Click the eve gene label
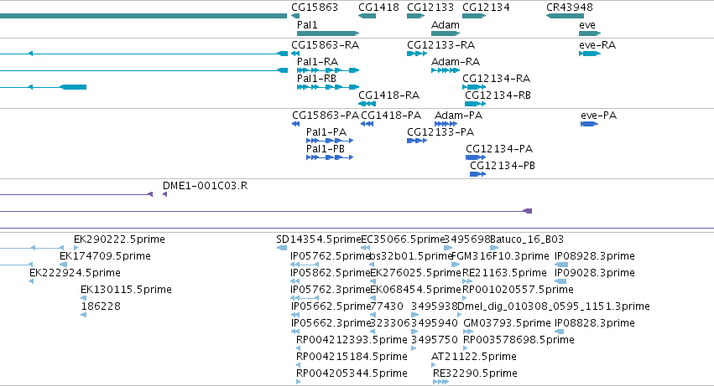The height and width of the screenshot is (386, 714). tap(587, 25)
